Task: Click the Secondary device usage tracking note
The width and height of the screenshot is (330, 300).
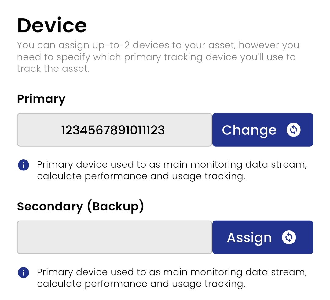Action: pyautogui.click(x=171, y=278)
